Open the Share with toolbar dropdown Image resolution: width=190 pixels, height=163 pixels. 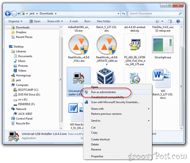point(55,21)
